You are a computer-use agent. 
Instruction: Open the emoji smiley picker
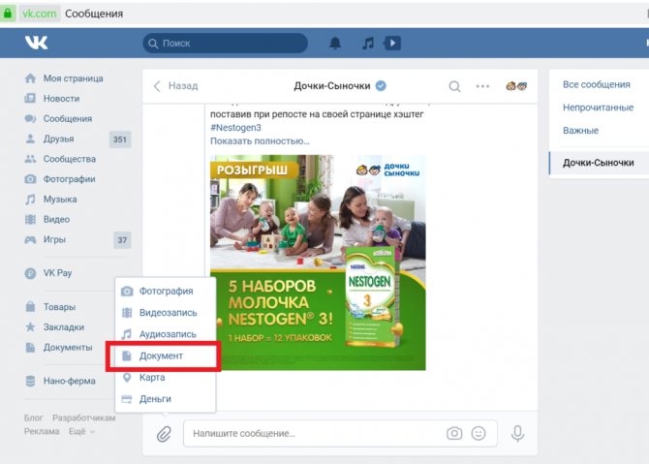click(x=479, y=433)
